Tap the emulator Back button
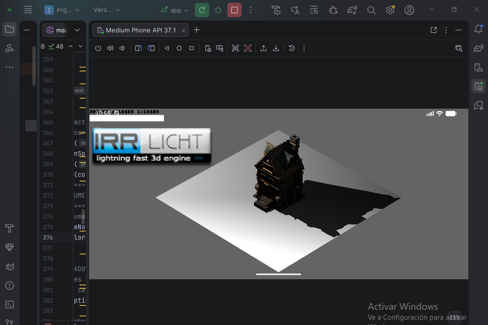 167,48
